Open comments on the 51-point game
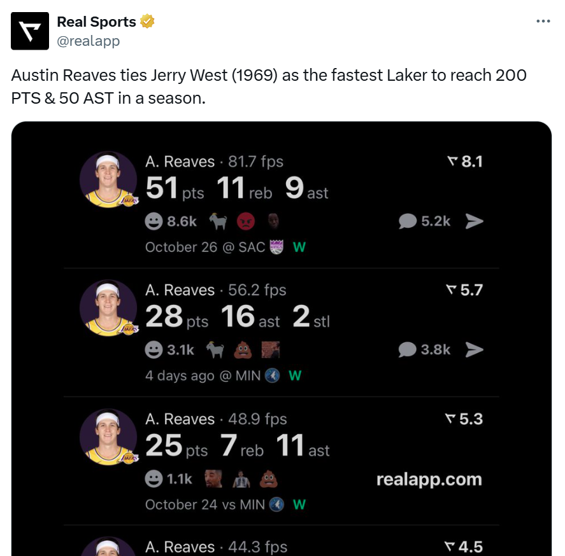 click(x=425, y=221)
